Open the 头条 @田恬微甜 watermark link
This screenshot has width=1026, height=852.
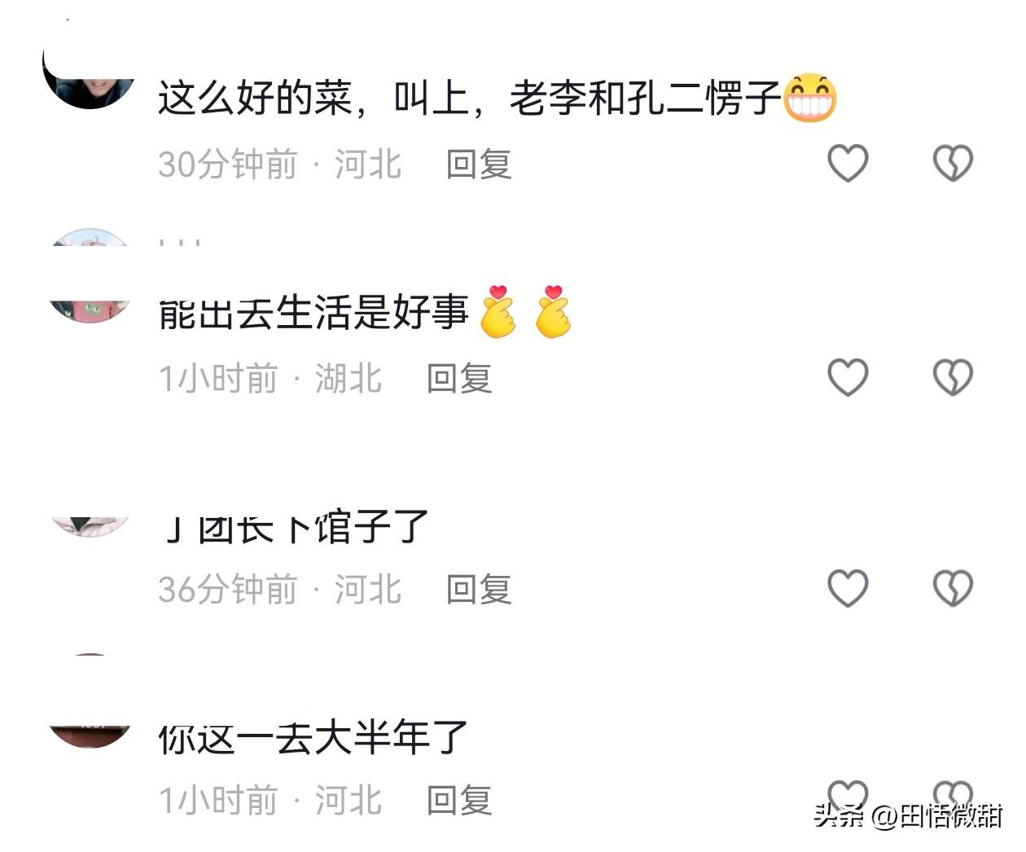908,815
